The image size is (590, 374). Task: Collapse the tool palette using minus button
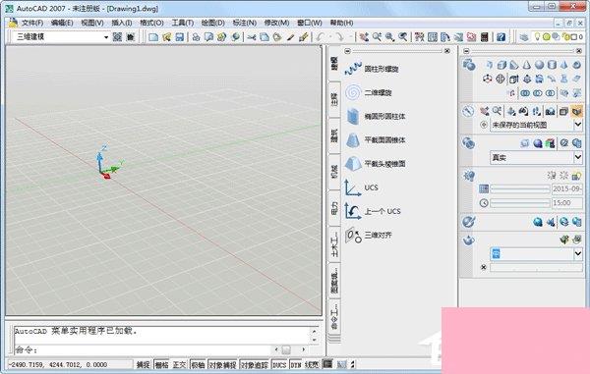pos(347,51)
